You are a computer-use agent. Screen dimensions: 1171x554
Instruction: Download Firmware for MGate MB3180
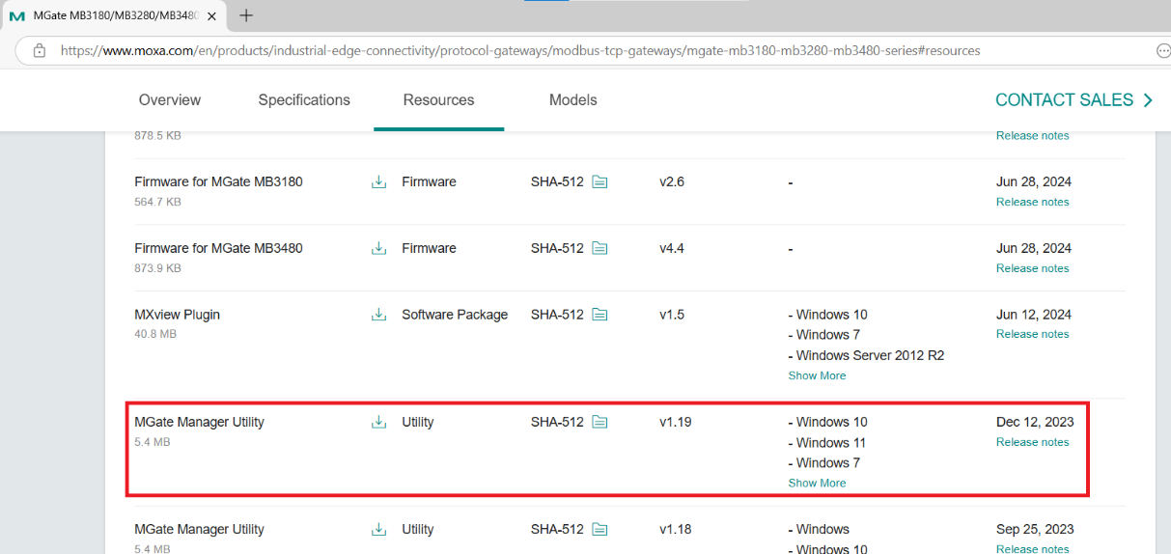point(378,181)
